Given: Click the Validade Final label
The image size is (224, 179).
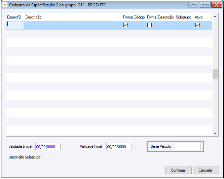Looking at the screenshot, I should point(91,146).
